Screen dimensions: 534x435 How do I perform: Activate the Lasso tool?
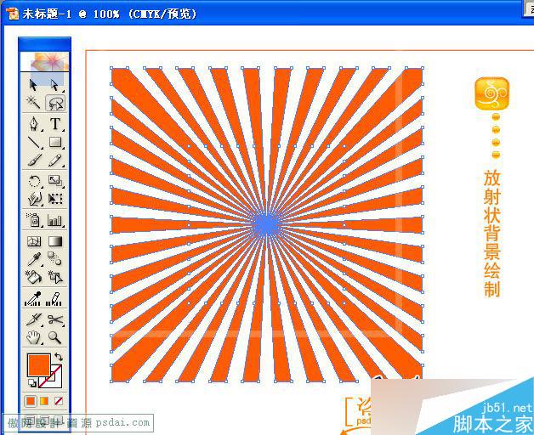55,103
